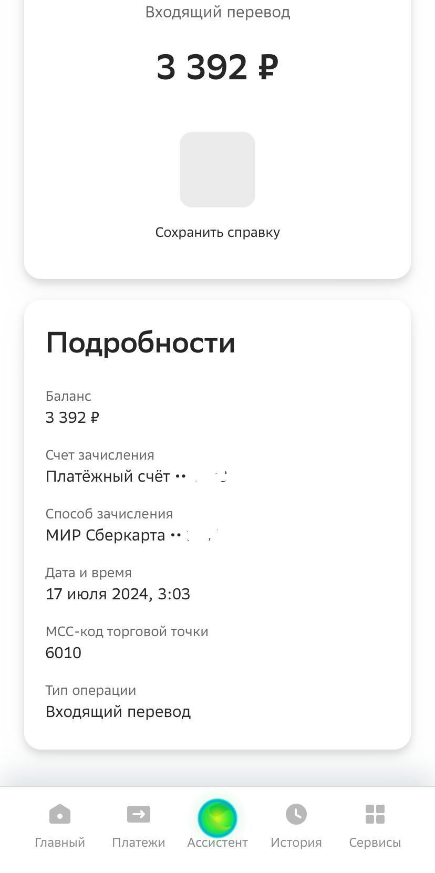Select the Платёжный счёт account row
Image resolution: width=435 pixels, height=873 pixels.
point(116,476)
